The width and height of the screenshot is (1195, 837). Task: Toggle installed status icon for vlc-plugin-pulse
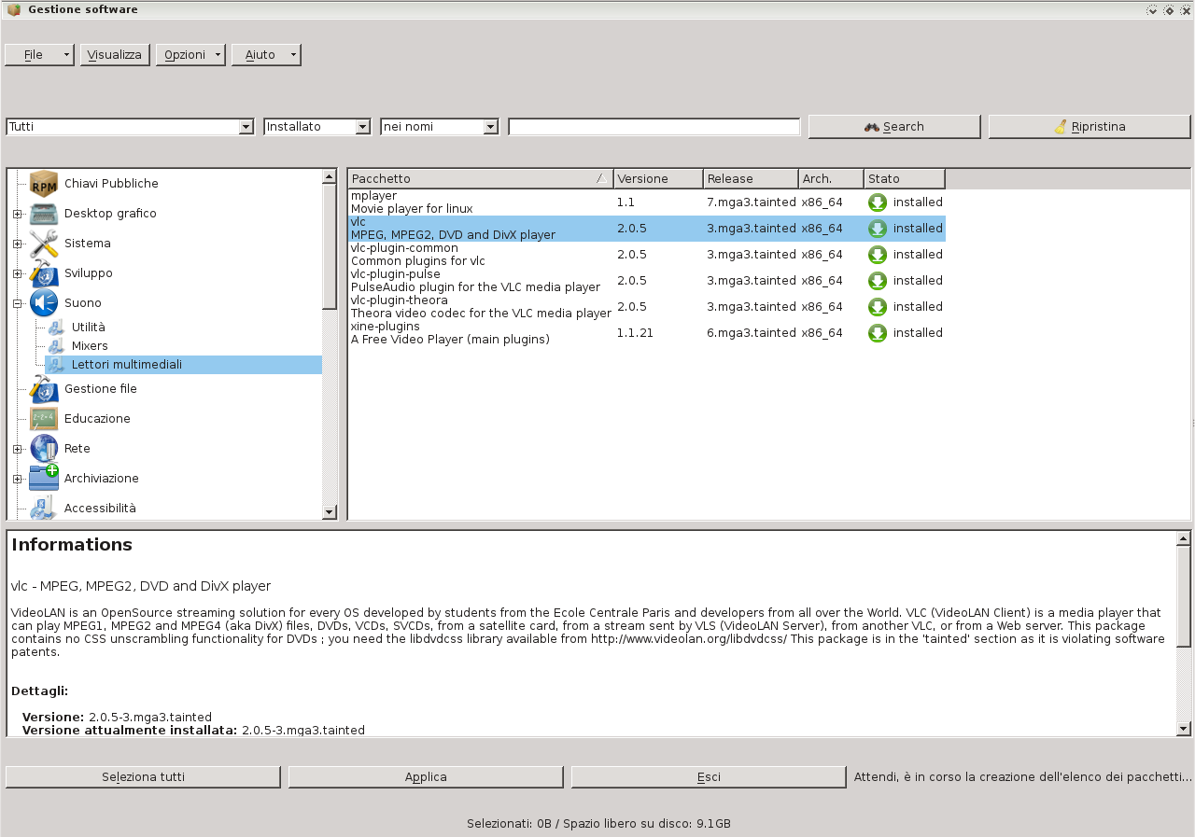click(877, 281)
